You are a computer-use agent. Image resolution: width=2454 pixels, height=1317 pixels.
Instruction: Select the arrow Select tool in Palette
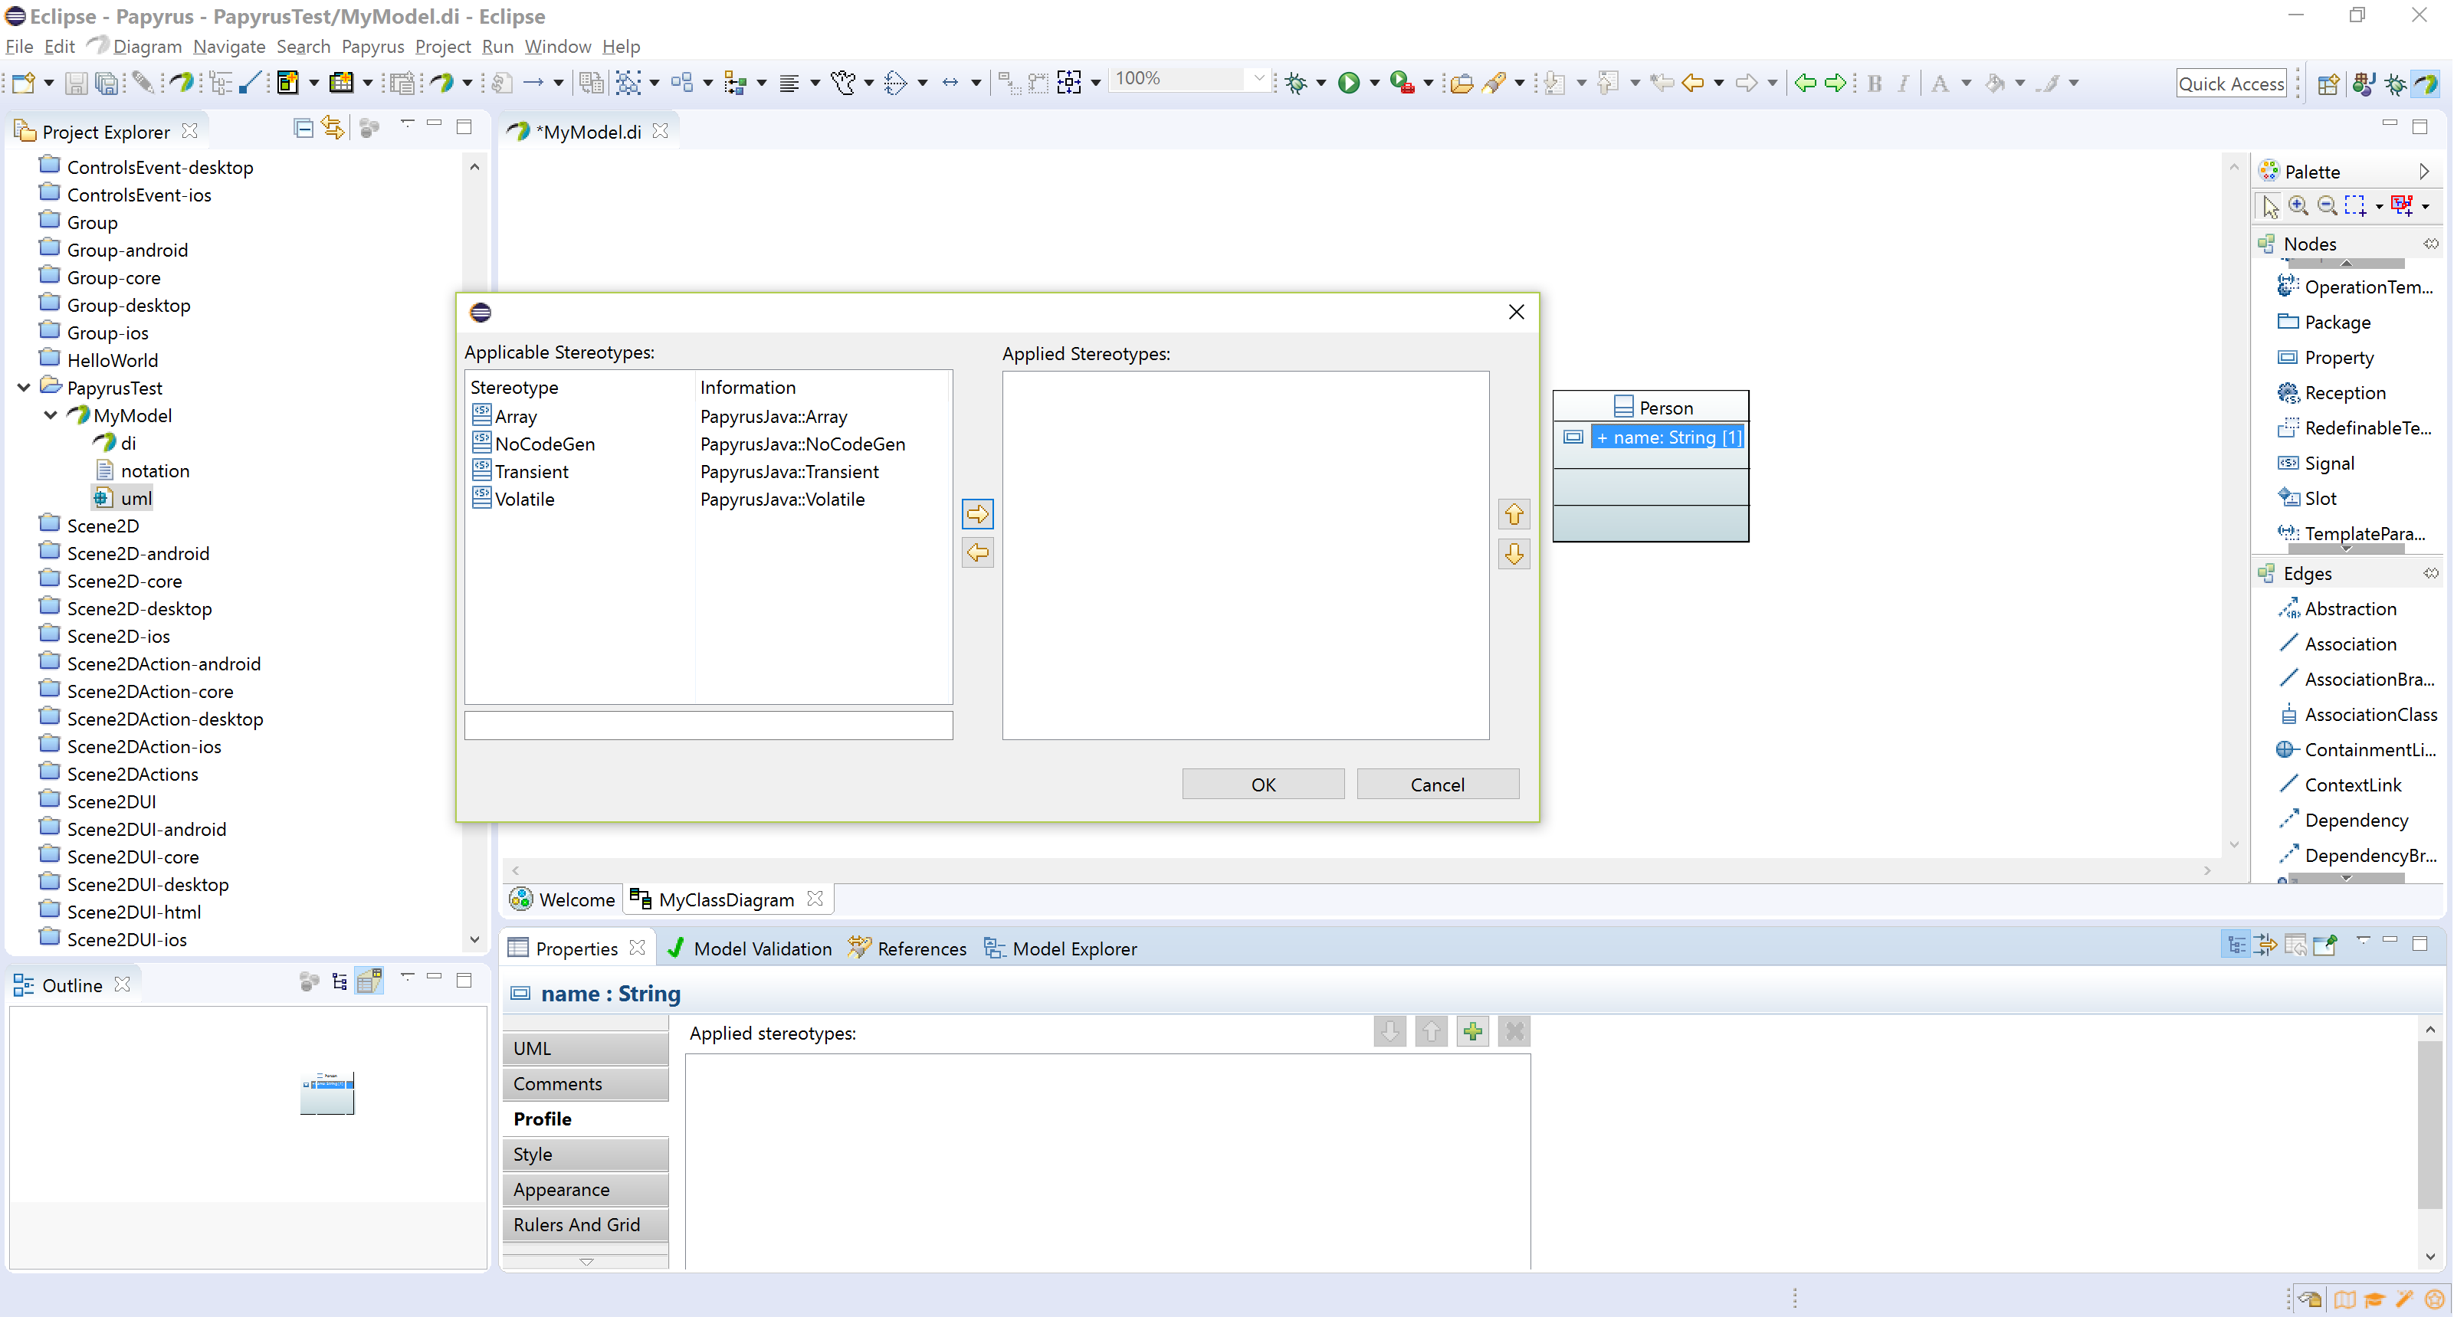[x=2270, y=205]
